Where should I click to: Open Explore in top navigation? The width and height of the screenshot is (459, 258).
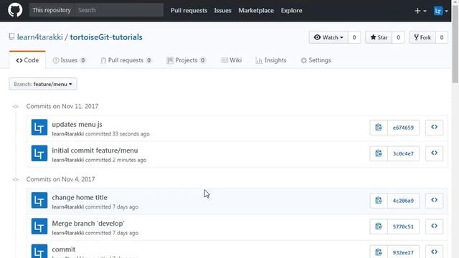click(x=291, y=11)
